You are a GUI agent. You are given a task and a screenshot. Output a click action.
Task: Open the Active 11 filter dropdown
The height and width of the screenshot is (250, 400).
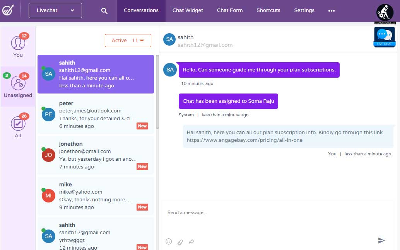[x=128, y=41]
